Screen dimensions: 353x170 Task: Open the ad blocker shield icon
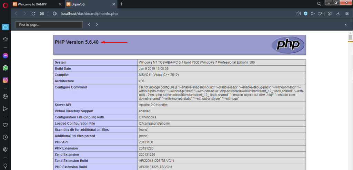[x=305, y=14]
